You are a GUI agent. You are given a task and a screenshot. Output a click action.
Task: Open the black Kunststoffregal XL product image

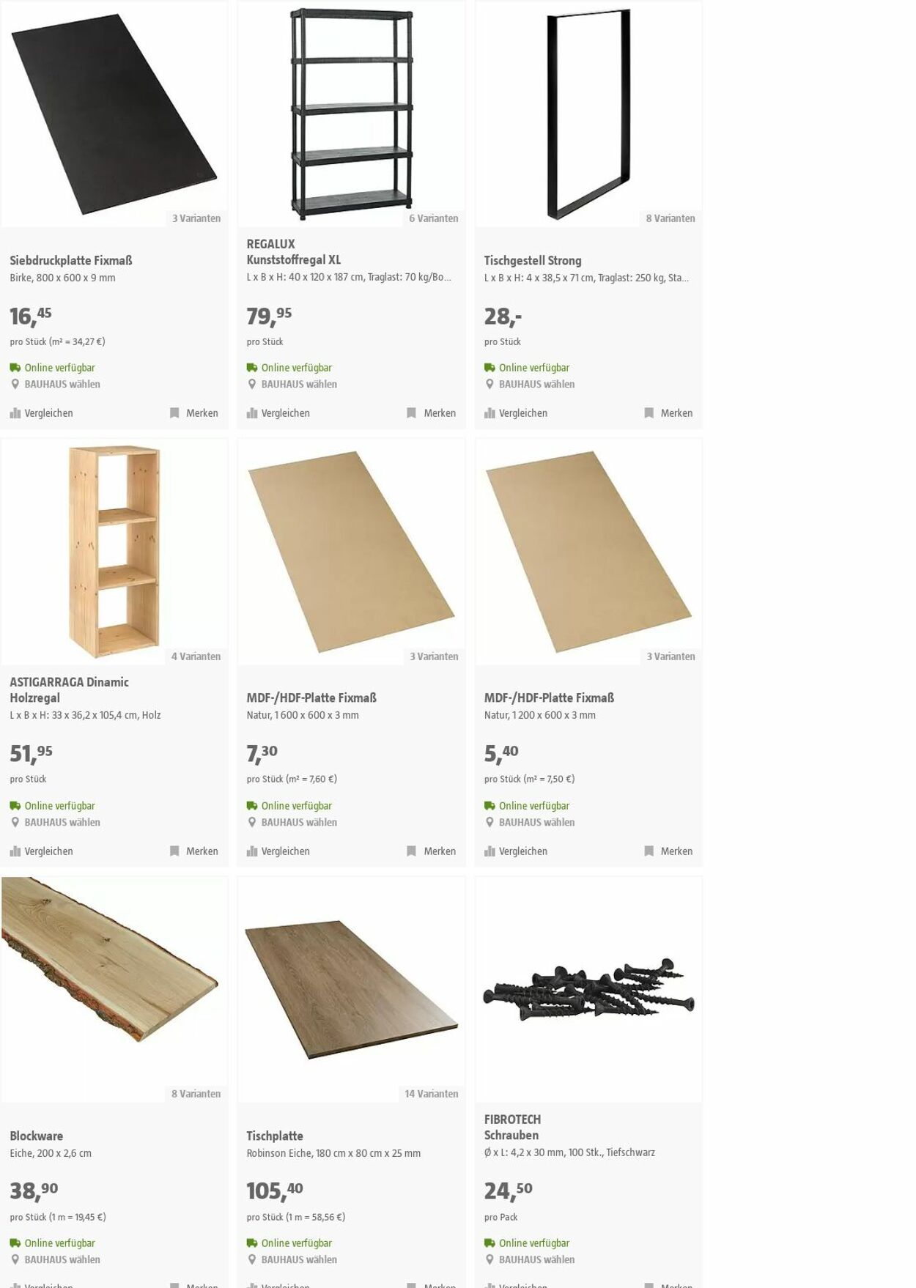pos(352,114)
